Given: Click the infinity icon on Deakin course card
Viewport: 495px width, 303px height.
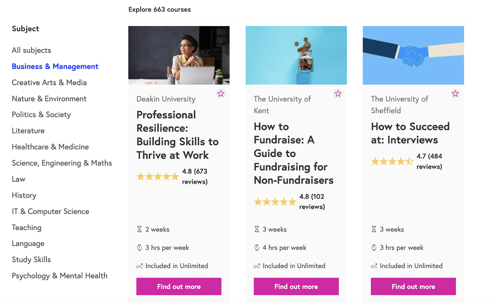Looking at the screenshot, I should point(140,266).
